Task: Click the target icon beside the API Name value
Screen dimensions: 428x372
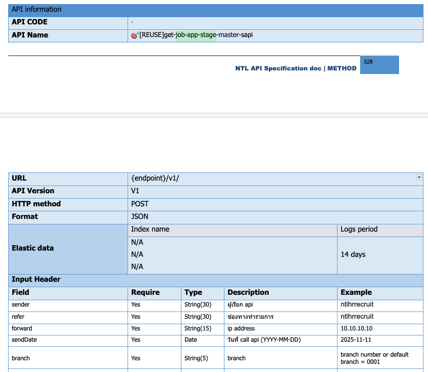Action: (x=134, y=36)
